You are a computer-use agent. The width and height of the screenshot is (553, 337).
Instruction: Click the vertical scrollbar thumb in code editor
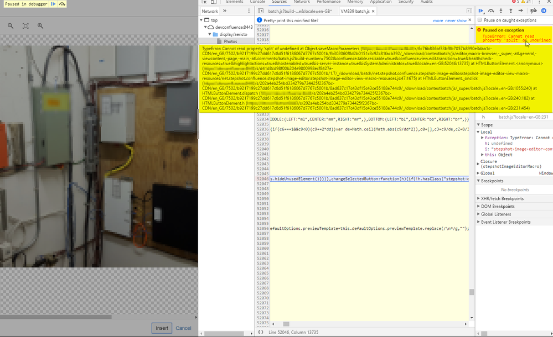[x=472, y=292]
